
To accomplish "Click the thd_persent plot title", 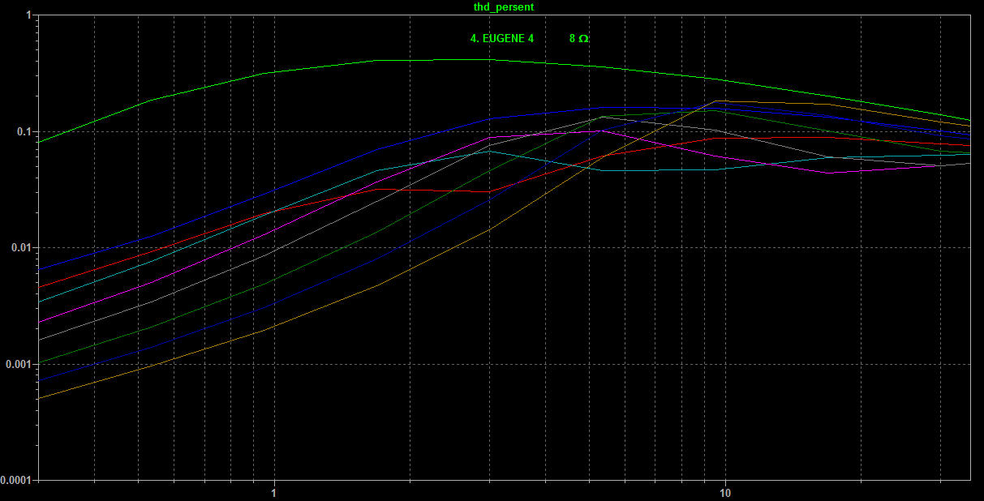I will click(x=503, y=6).
